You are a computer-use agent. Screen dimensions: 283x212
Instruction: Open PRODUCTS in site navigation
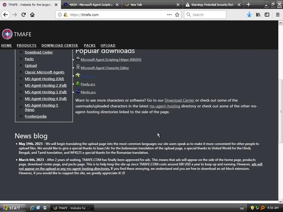(27, 46)
